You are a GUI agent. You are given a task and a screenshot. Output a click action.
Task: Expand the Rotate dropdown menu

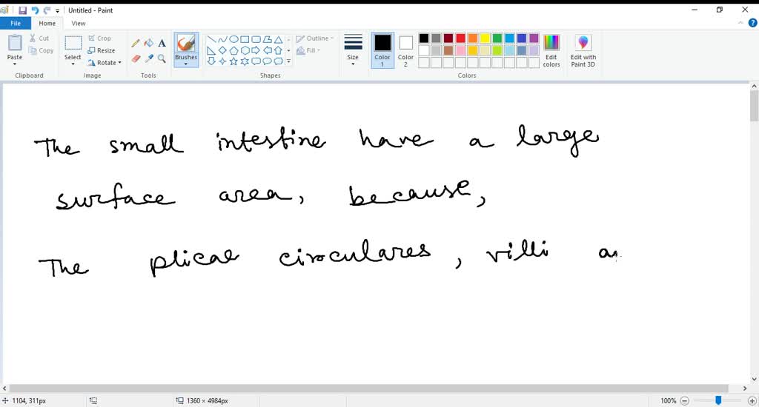coord(105,63)
